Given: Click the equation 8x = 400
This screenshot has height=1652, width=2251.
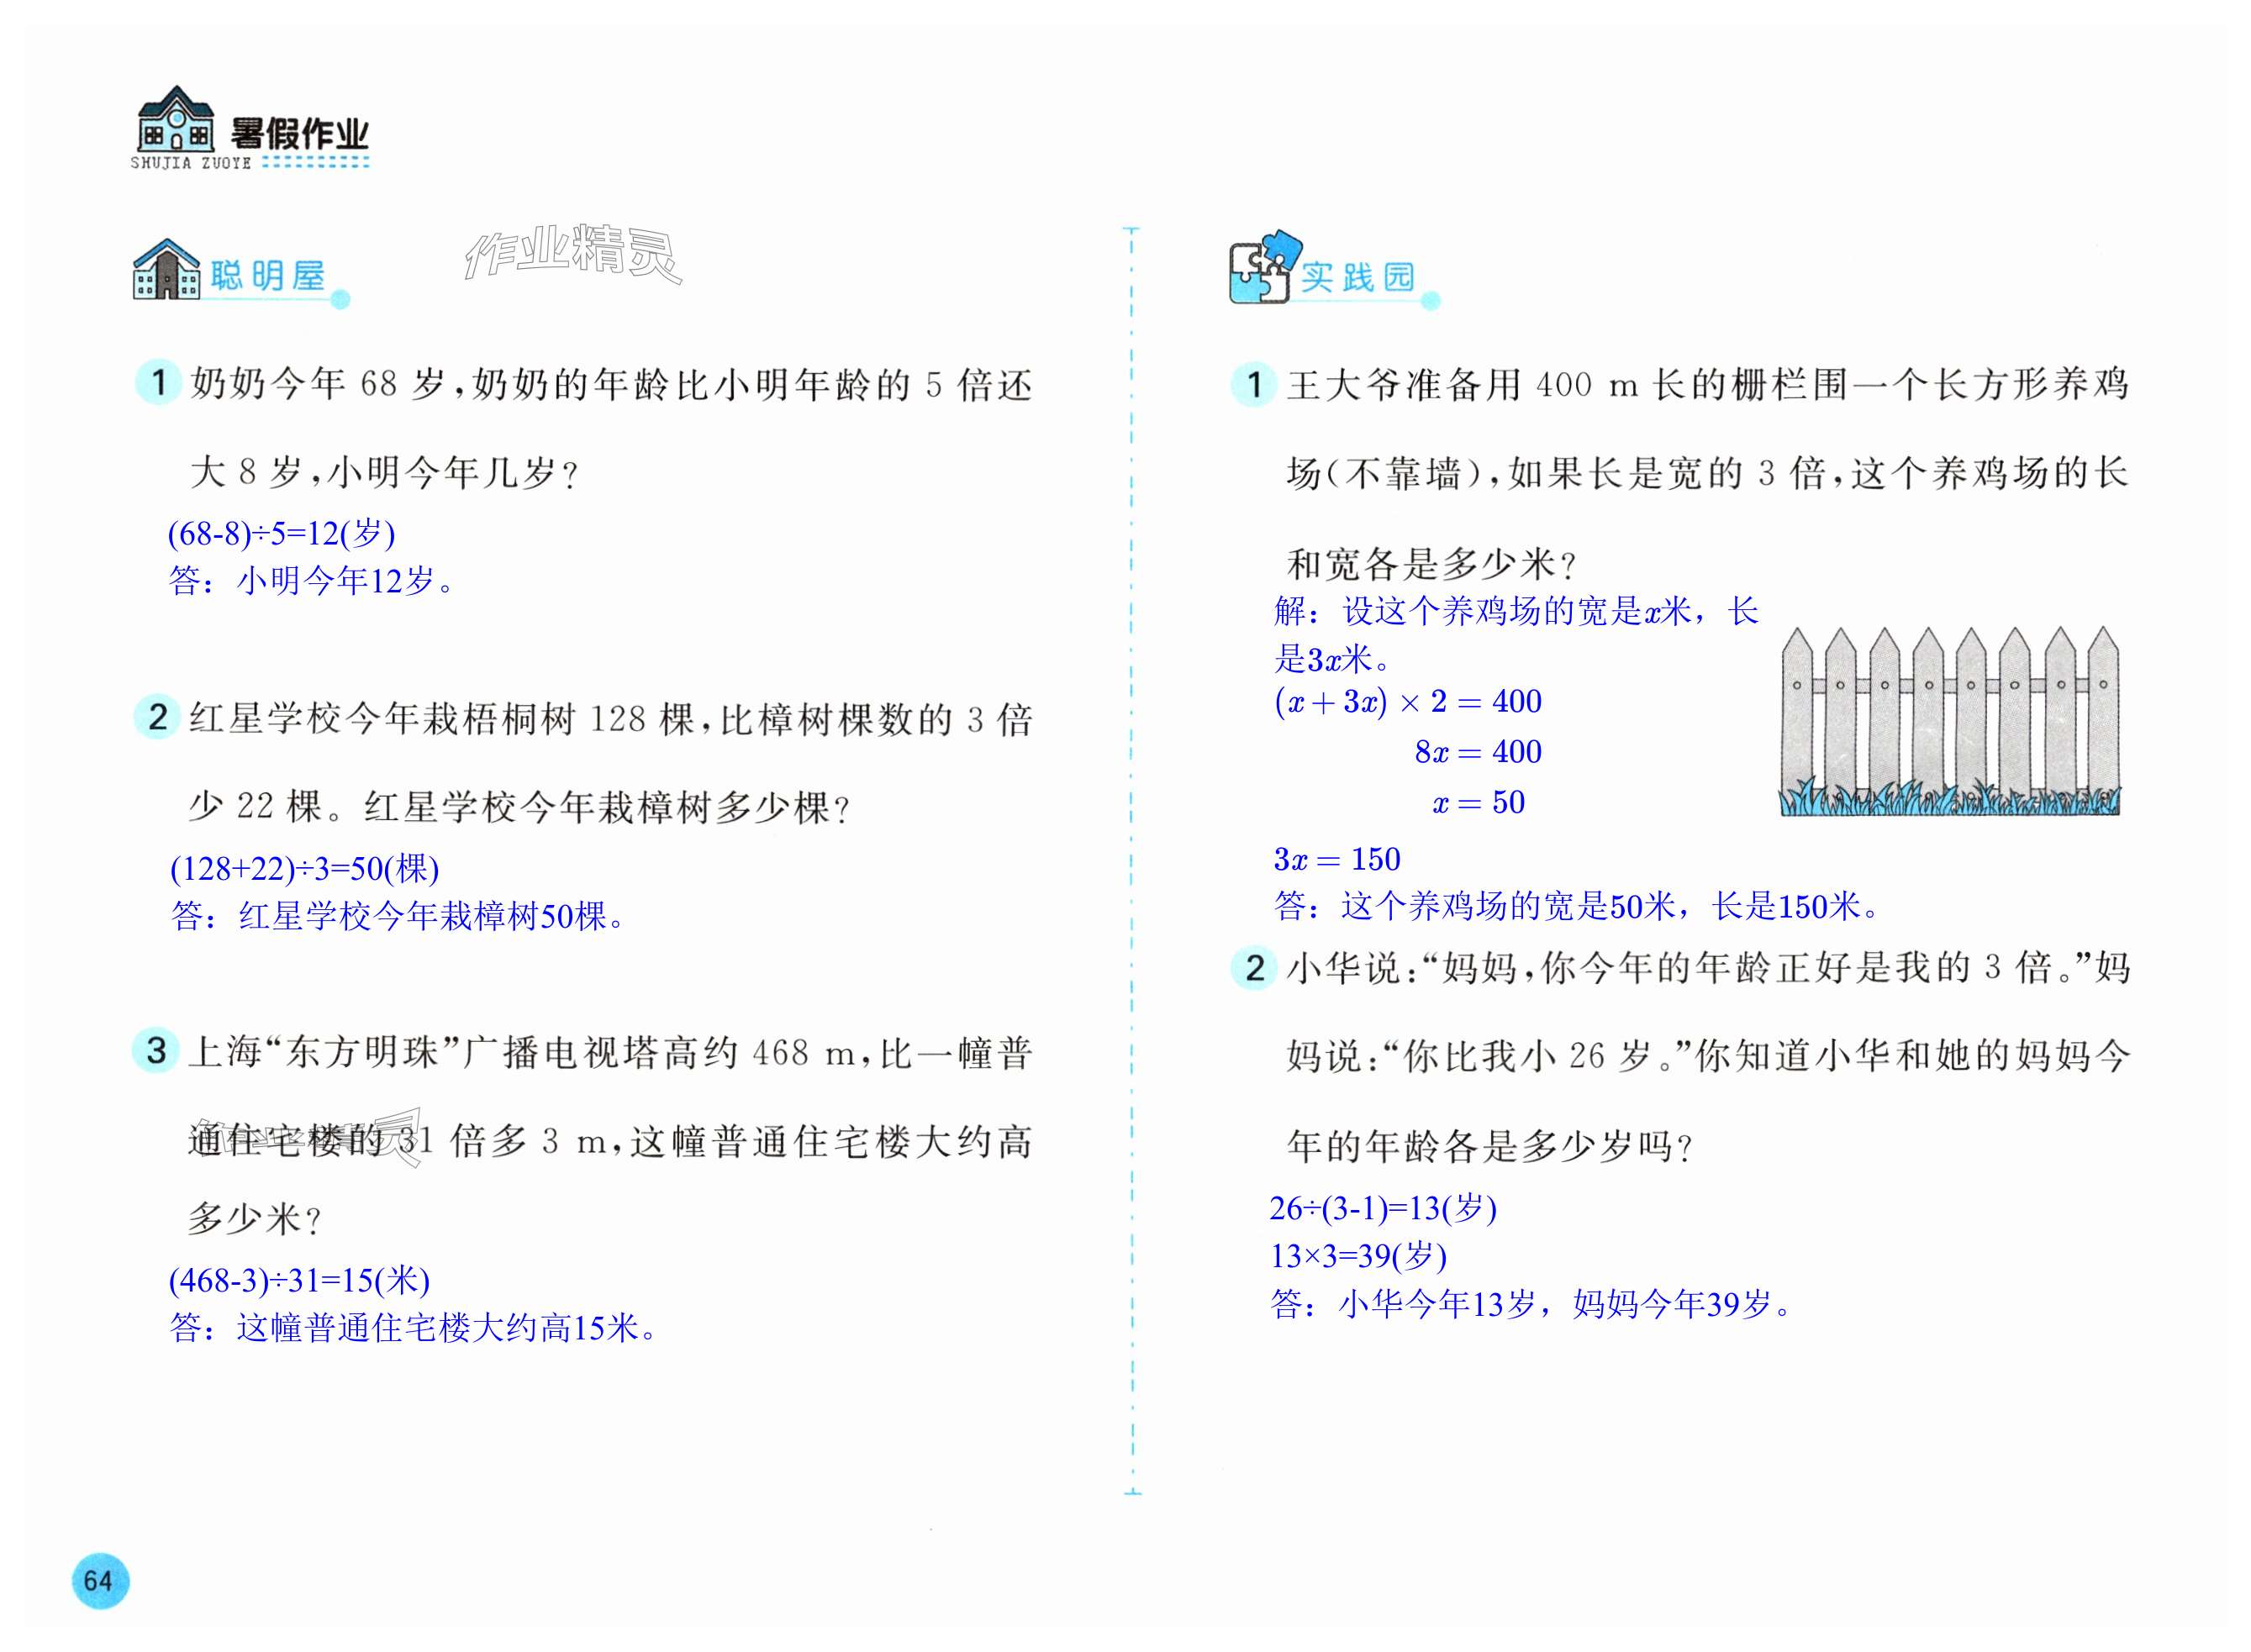Looking at the screenshot, I should point(1477,752).
